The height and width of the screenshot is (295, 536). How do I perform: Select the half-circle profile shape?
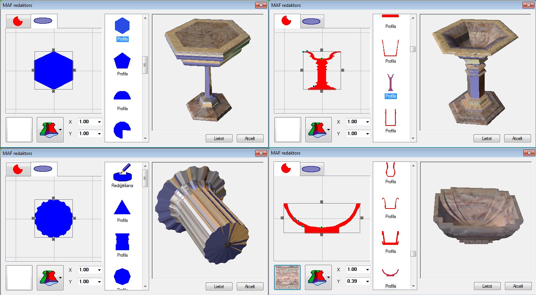point(122,95)
